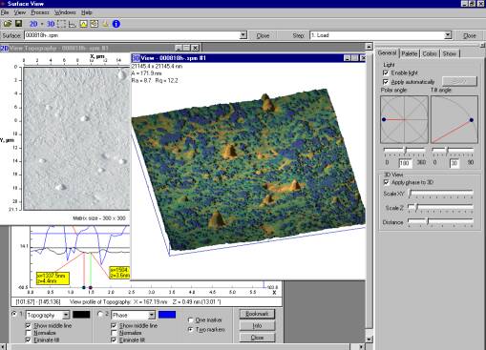This screenshot has height=350, width=486.
Task: Click the tilt angle value field
Action: [x=454, y=163]
